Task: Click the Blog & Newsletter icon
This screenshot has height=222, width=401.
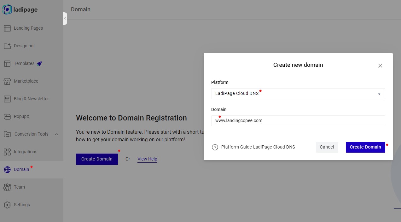Action: [x=7, y=99]
